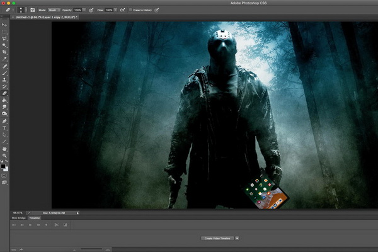Select the Zoom tool

4,156
